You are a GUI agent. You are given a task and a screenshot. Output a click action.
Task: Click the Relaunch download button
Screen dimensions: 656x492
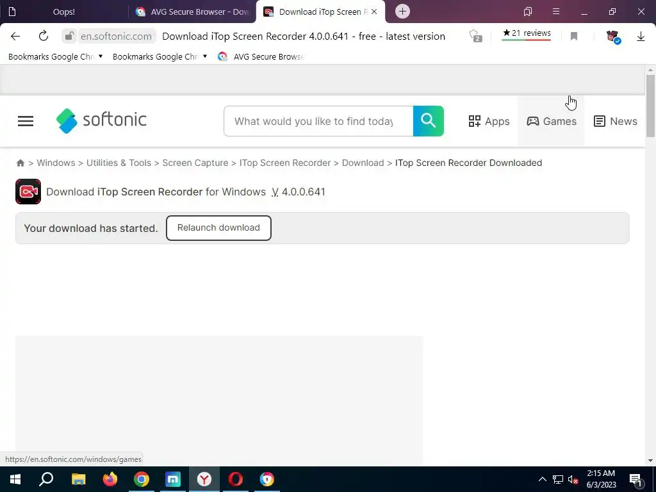click(218, 228)
